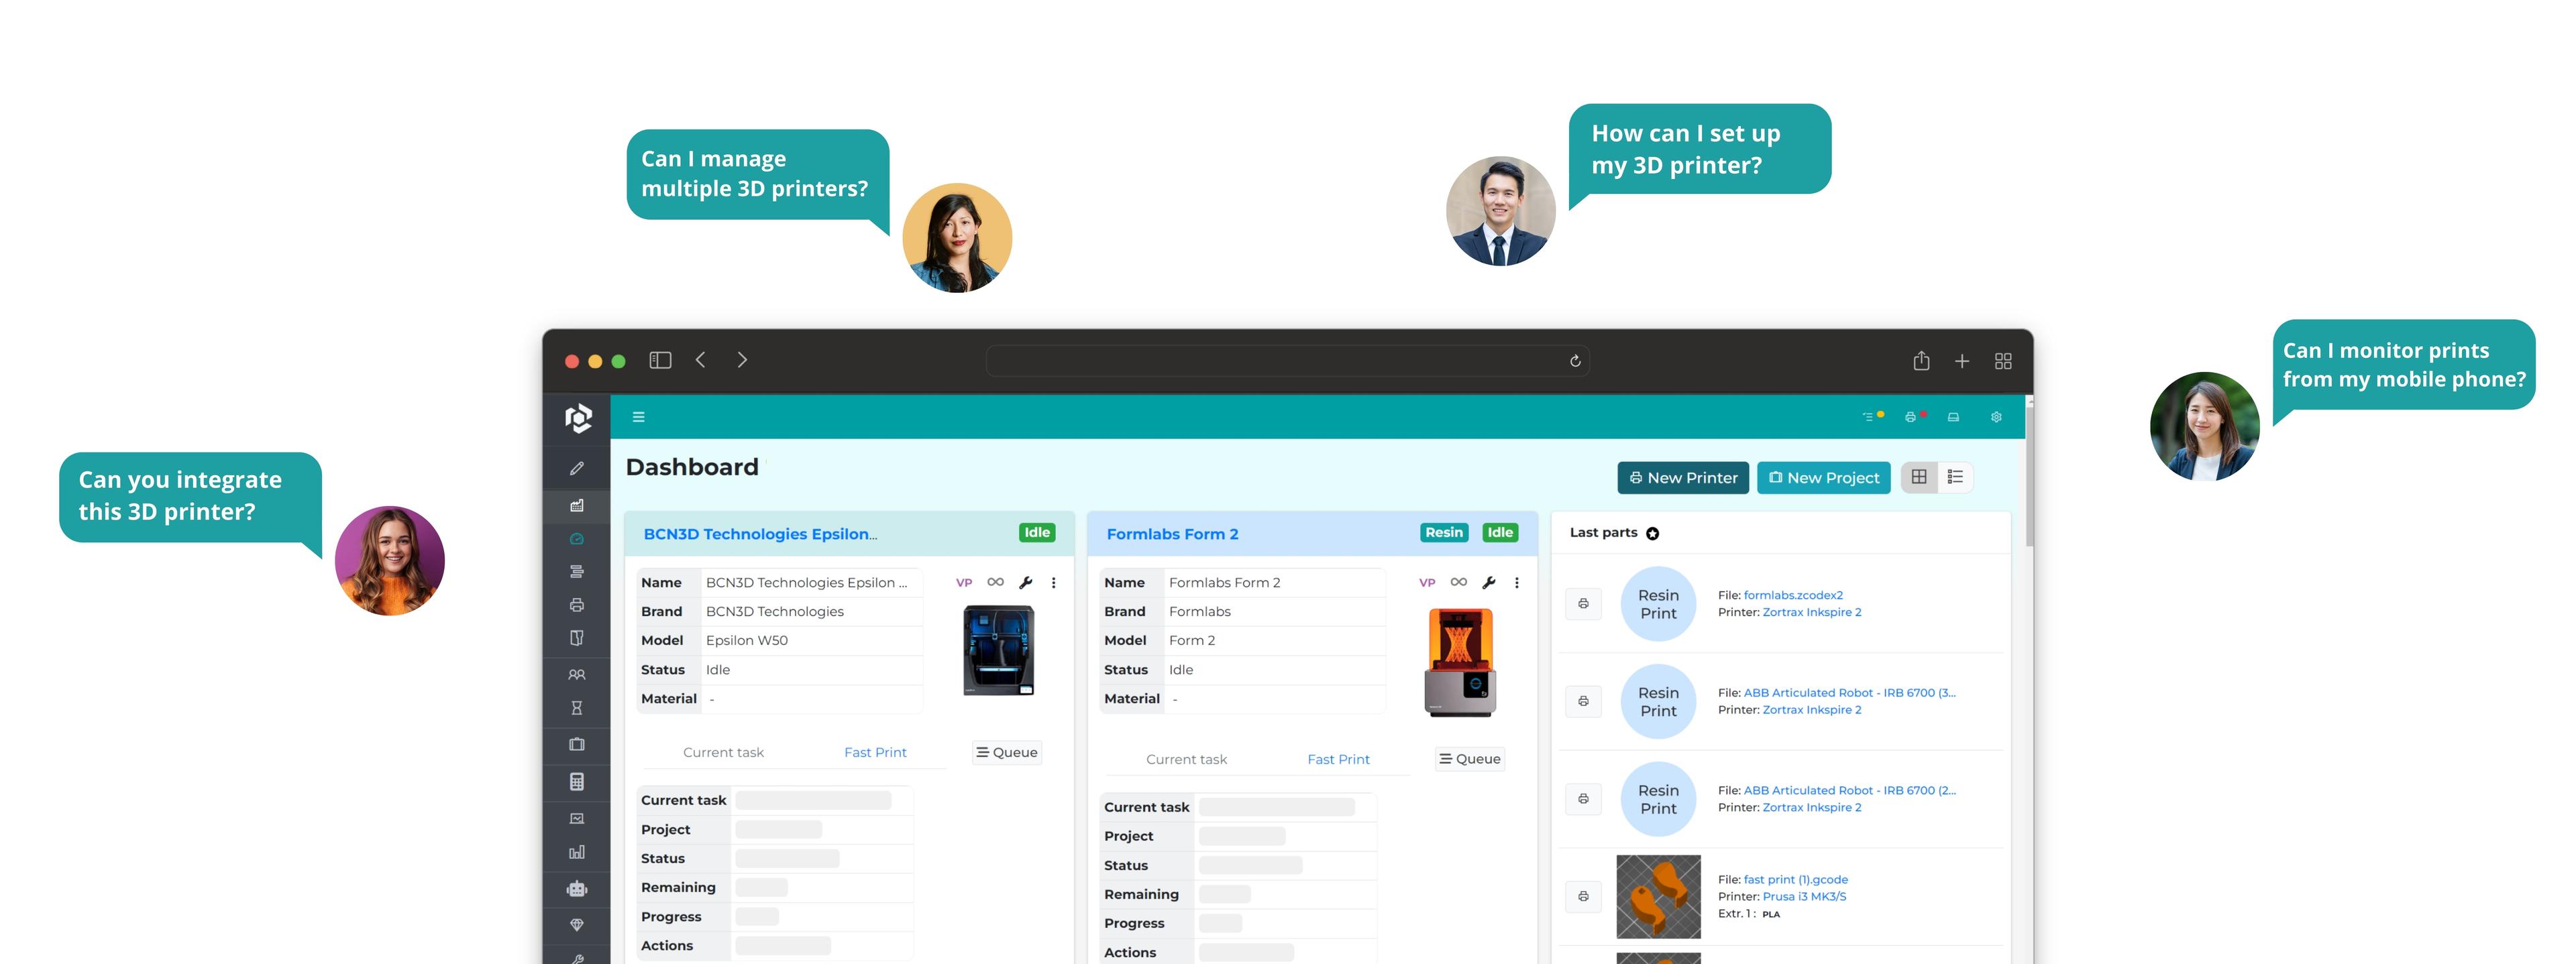Click the grid layout toggle icon

1919,478
